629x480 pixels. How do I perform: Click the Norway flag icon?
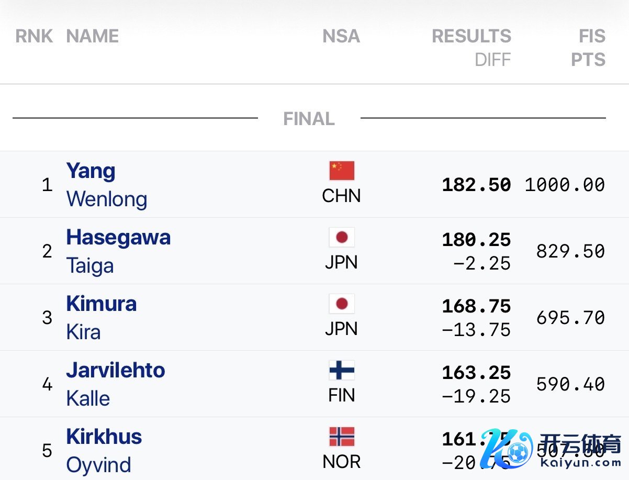tap(342, 437)
